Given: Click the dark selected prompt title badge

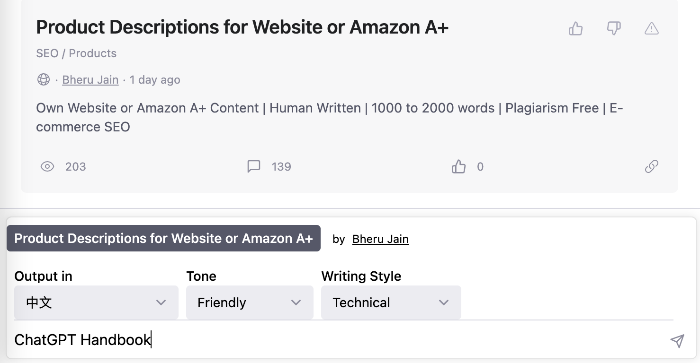Looking at the screenshot, I should coord(163,238).
